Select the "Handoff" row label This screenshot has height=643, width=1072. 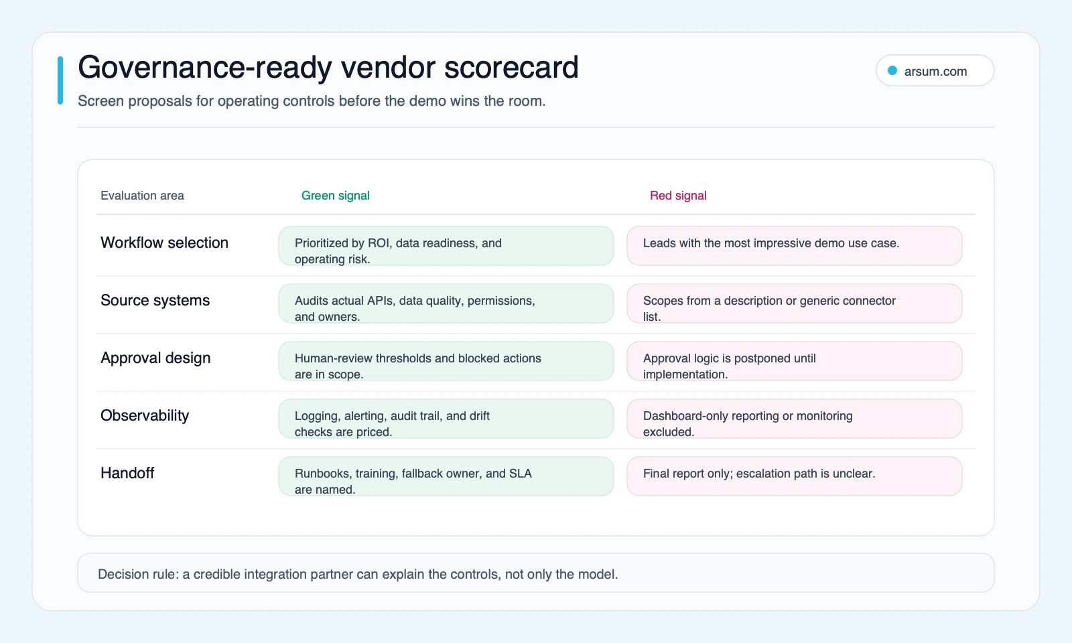(x=127, y=473)
